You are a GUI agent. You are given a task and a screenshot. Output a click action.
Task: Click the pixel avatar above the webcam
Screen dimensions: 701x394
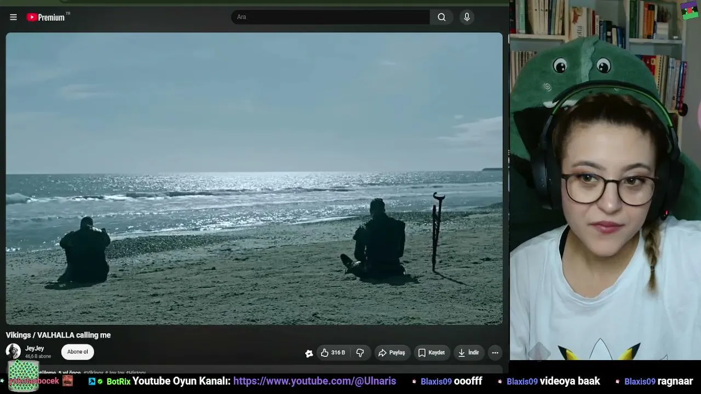tap(689, 10)
